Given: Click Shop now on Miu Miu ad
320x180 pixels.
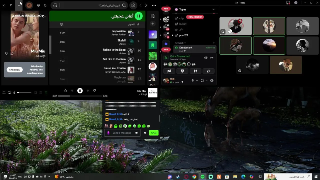Looking at the screenshot, I should 14,70.
